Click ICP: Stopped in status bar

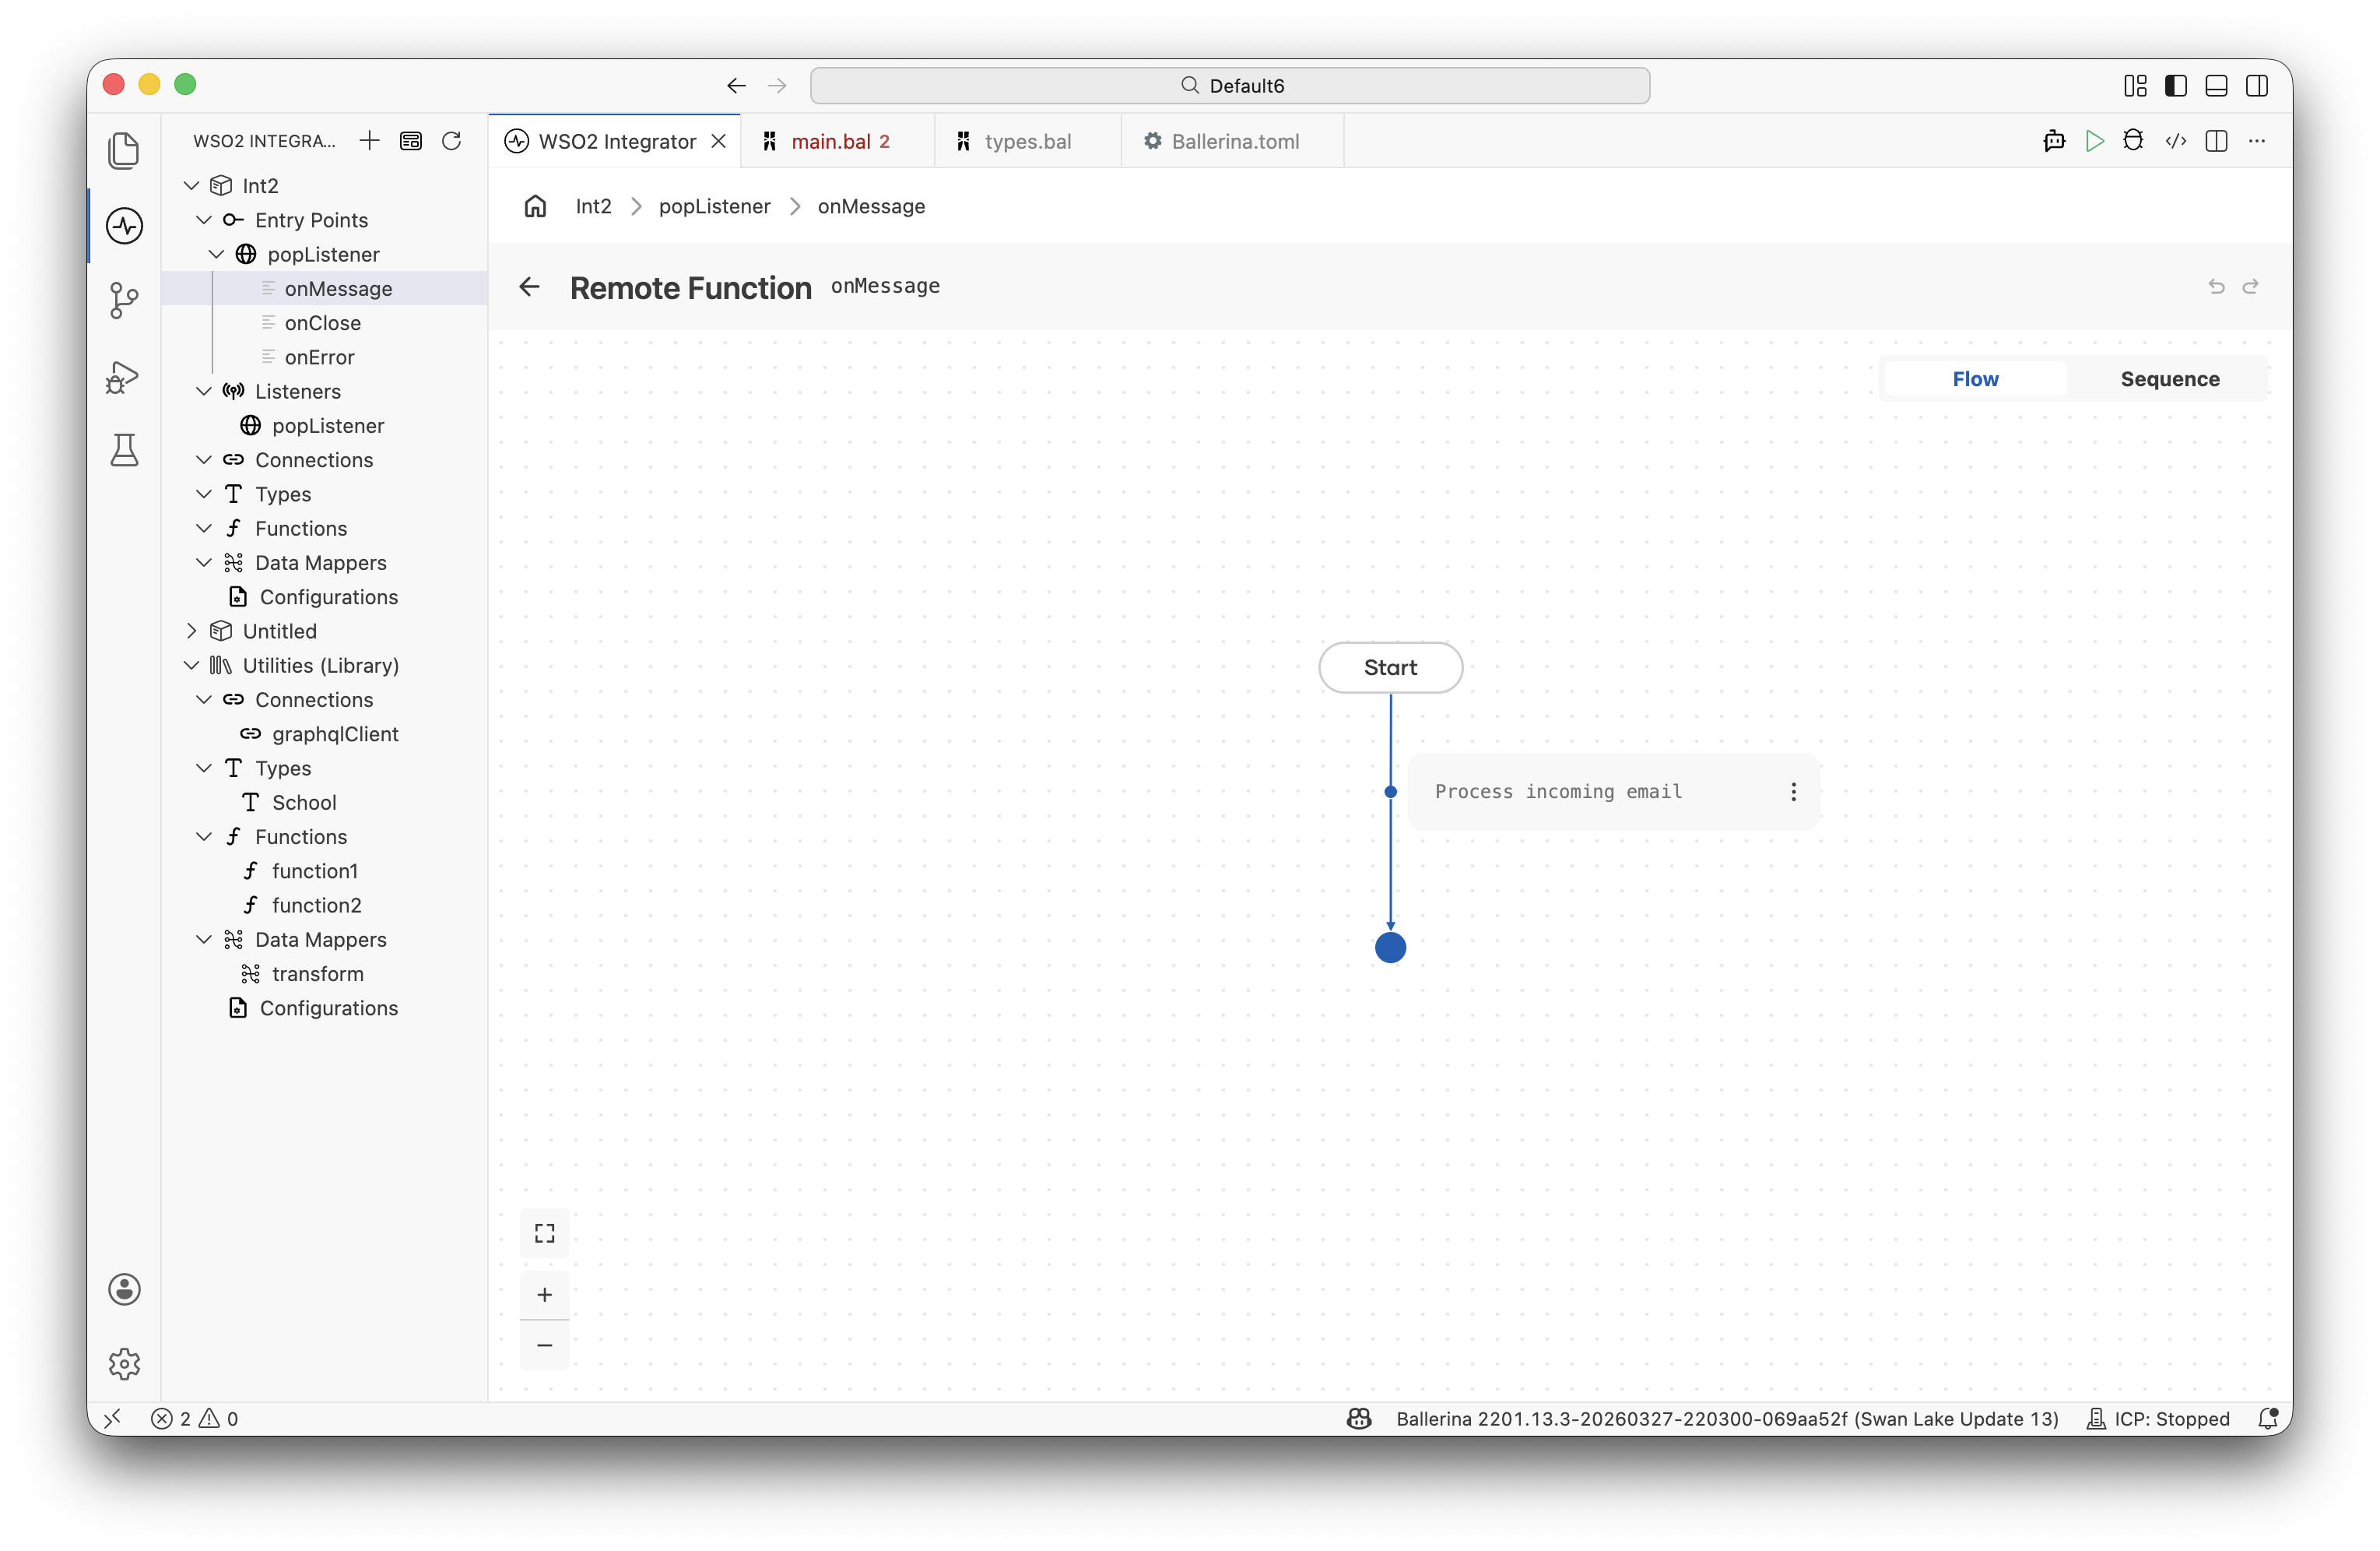coord(2157,1418)
